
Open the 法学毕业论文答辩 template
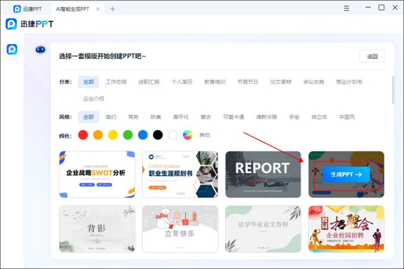(x=263, y=229)
